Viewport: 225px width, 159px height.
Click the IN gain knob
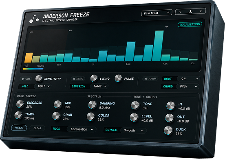[171, 106]
